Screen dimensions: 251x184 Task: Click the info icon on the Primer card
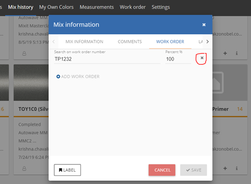(237, 168)
